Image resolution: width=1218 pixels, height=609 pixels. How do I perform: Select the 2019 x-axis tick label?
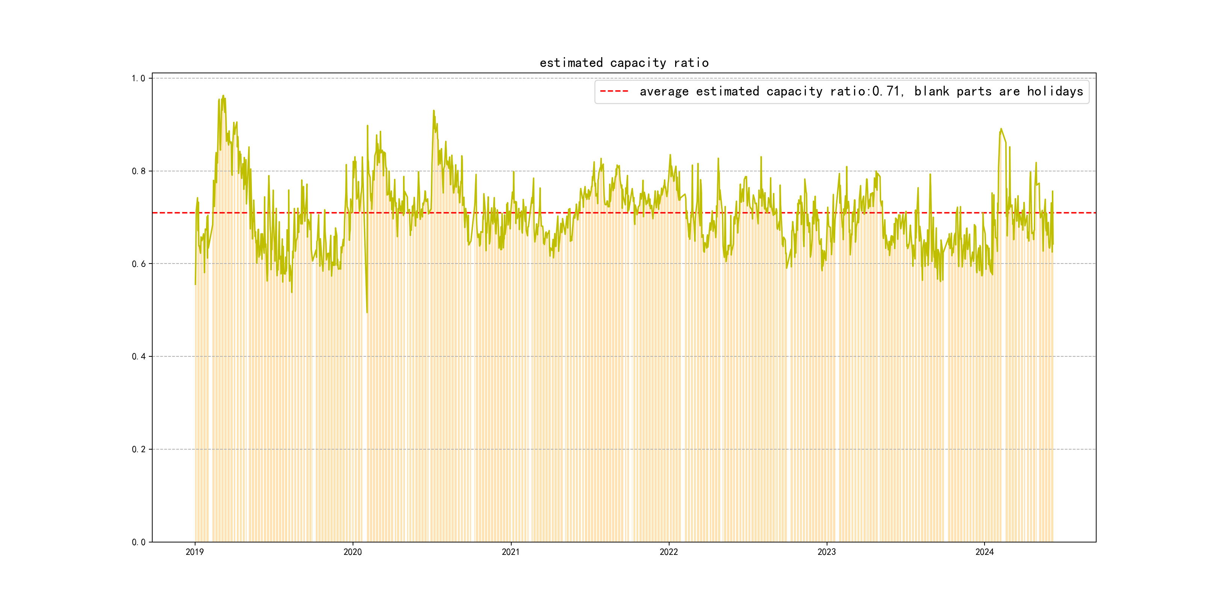pyautogui.click(x=194, y=552)
